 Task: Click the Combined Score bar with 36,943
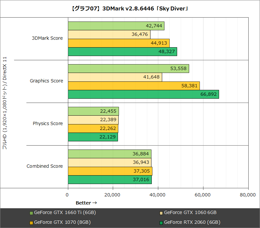point(110,163)
